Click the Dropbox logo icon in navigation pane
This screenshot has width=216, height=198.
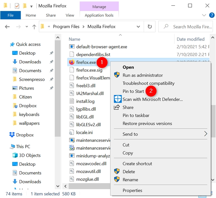(x=12, y=135)
